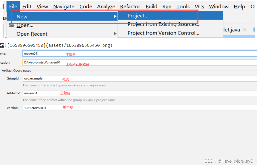Open the Build menu
Viewport: 257px width, 166px height.
click(x=151, y=6)
